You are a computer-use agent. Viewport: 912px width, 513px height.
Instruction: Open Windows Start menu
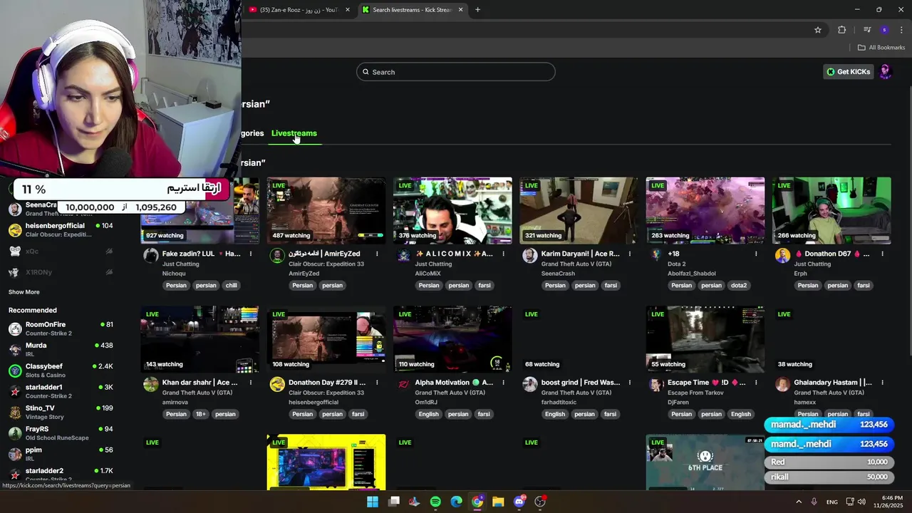(x=372, y=502)
